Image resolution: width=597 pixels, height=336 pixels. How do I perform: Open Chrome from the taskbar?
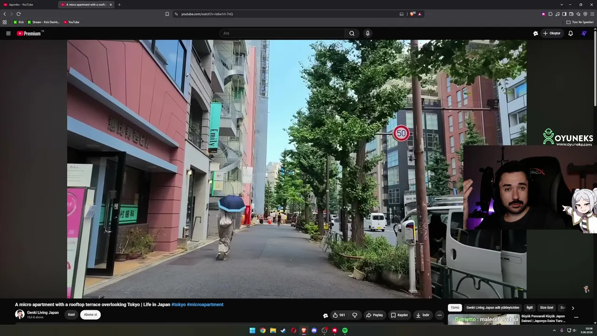(x=263, y=330)
